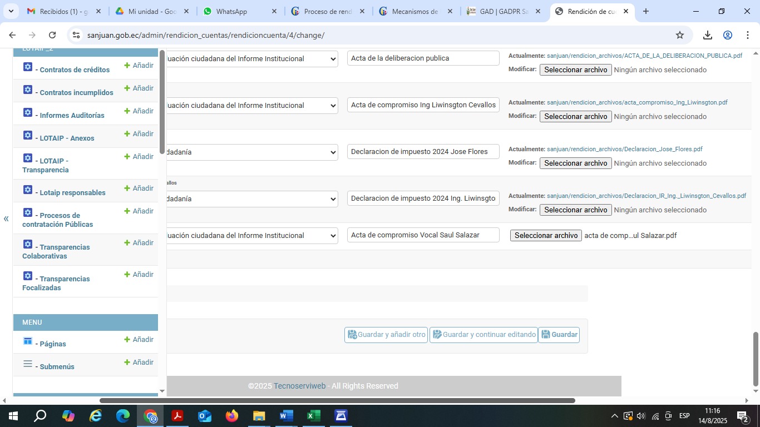Click the horizontal scrollbar at page bottom
Image resolution: width=760 pixels, height=427 pixels.
(337, 400)
